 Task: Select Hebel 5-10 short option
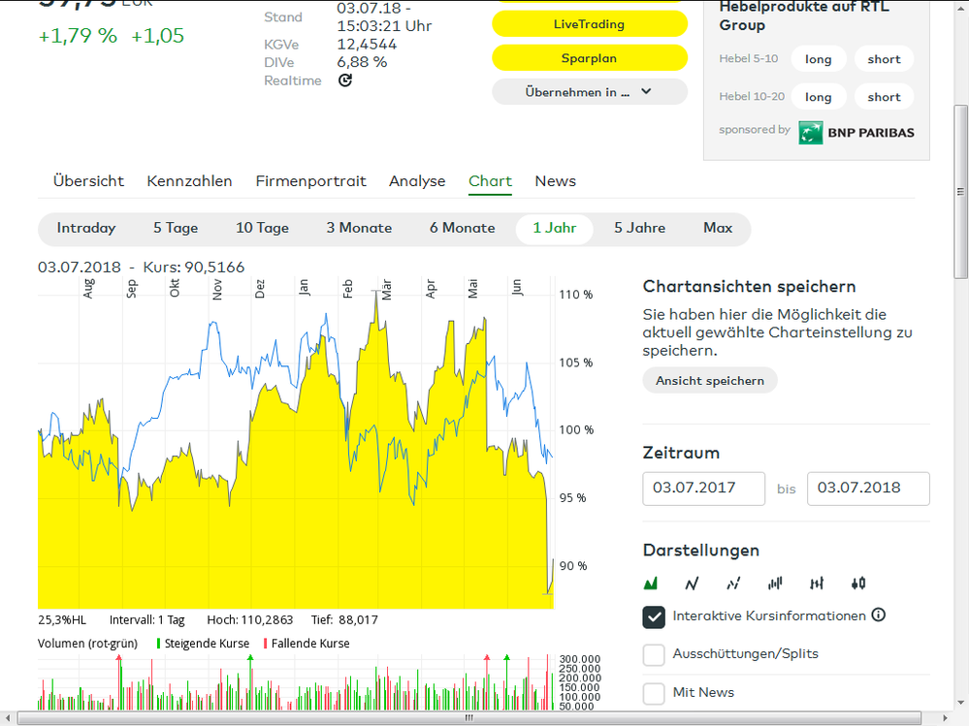pyautogui.click(x=883, y=58)
